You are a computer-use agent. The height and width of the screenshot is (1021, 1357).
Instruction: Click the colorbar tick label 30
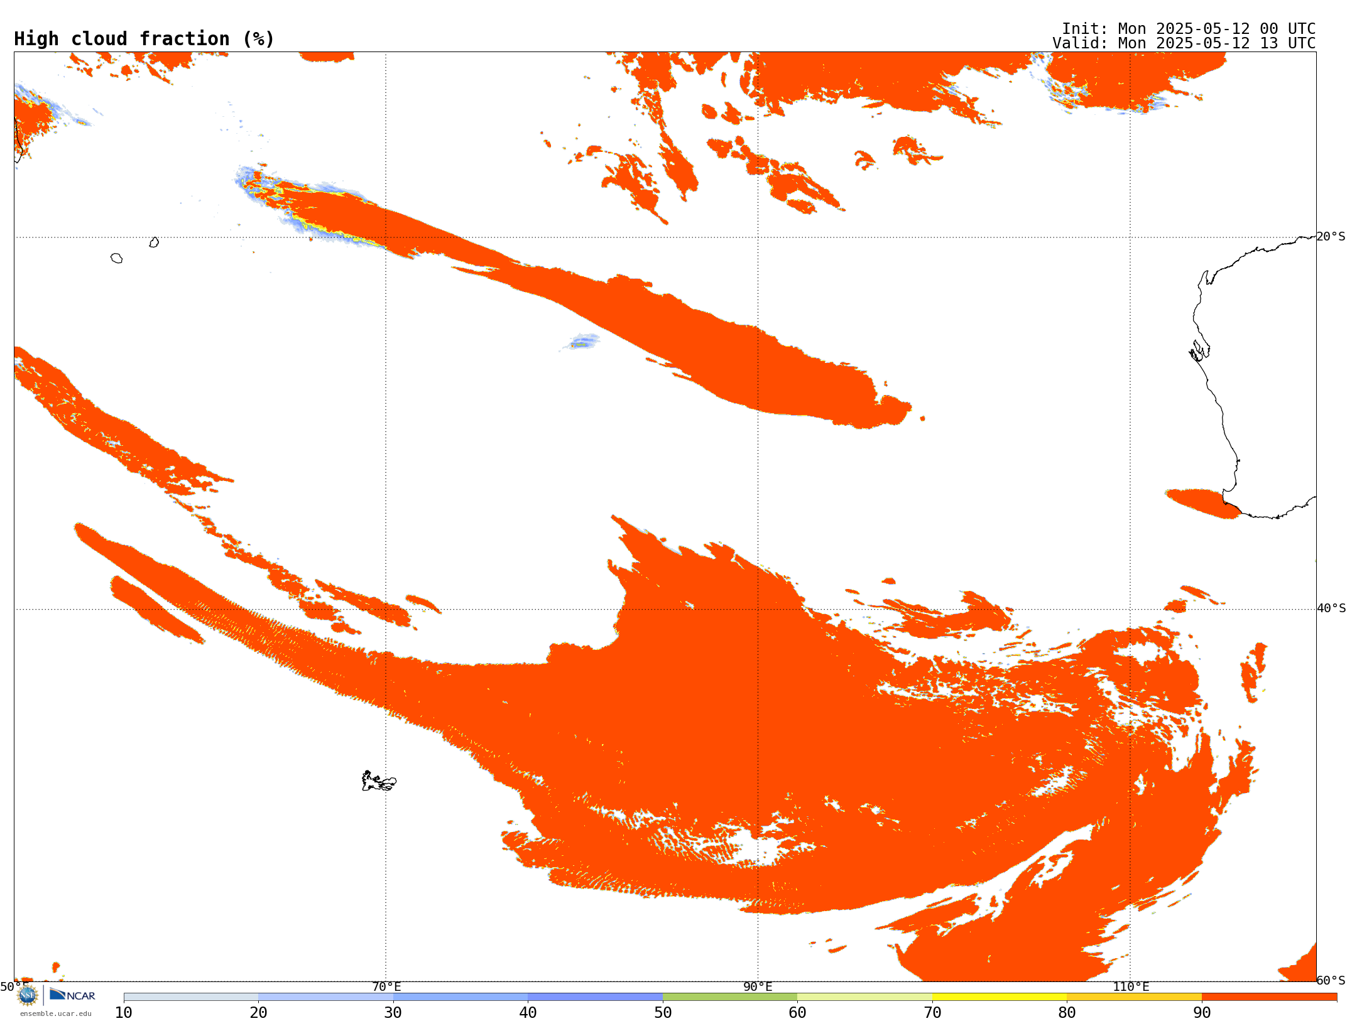coord(393,1012)
